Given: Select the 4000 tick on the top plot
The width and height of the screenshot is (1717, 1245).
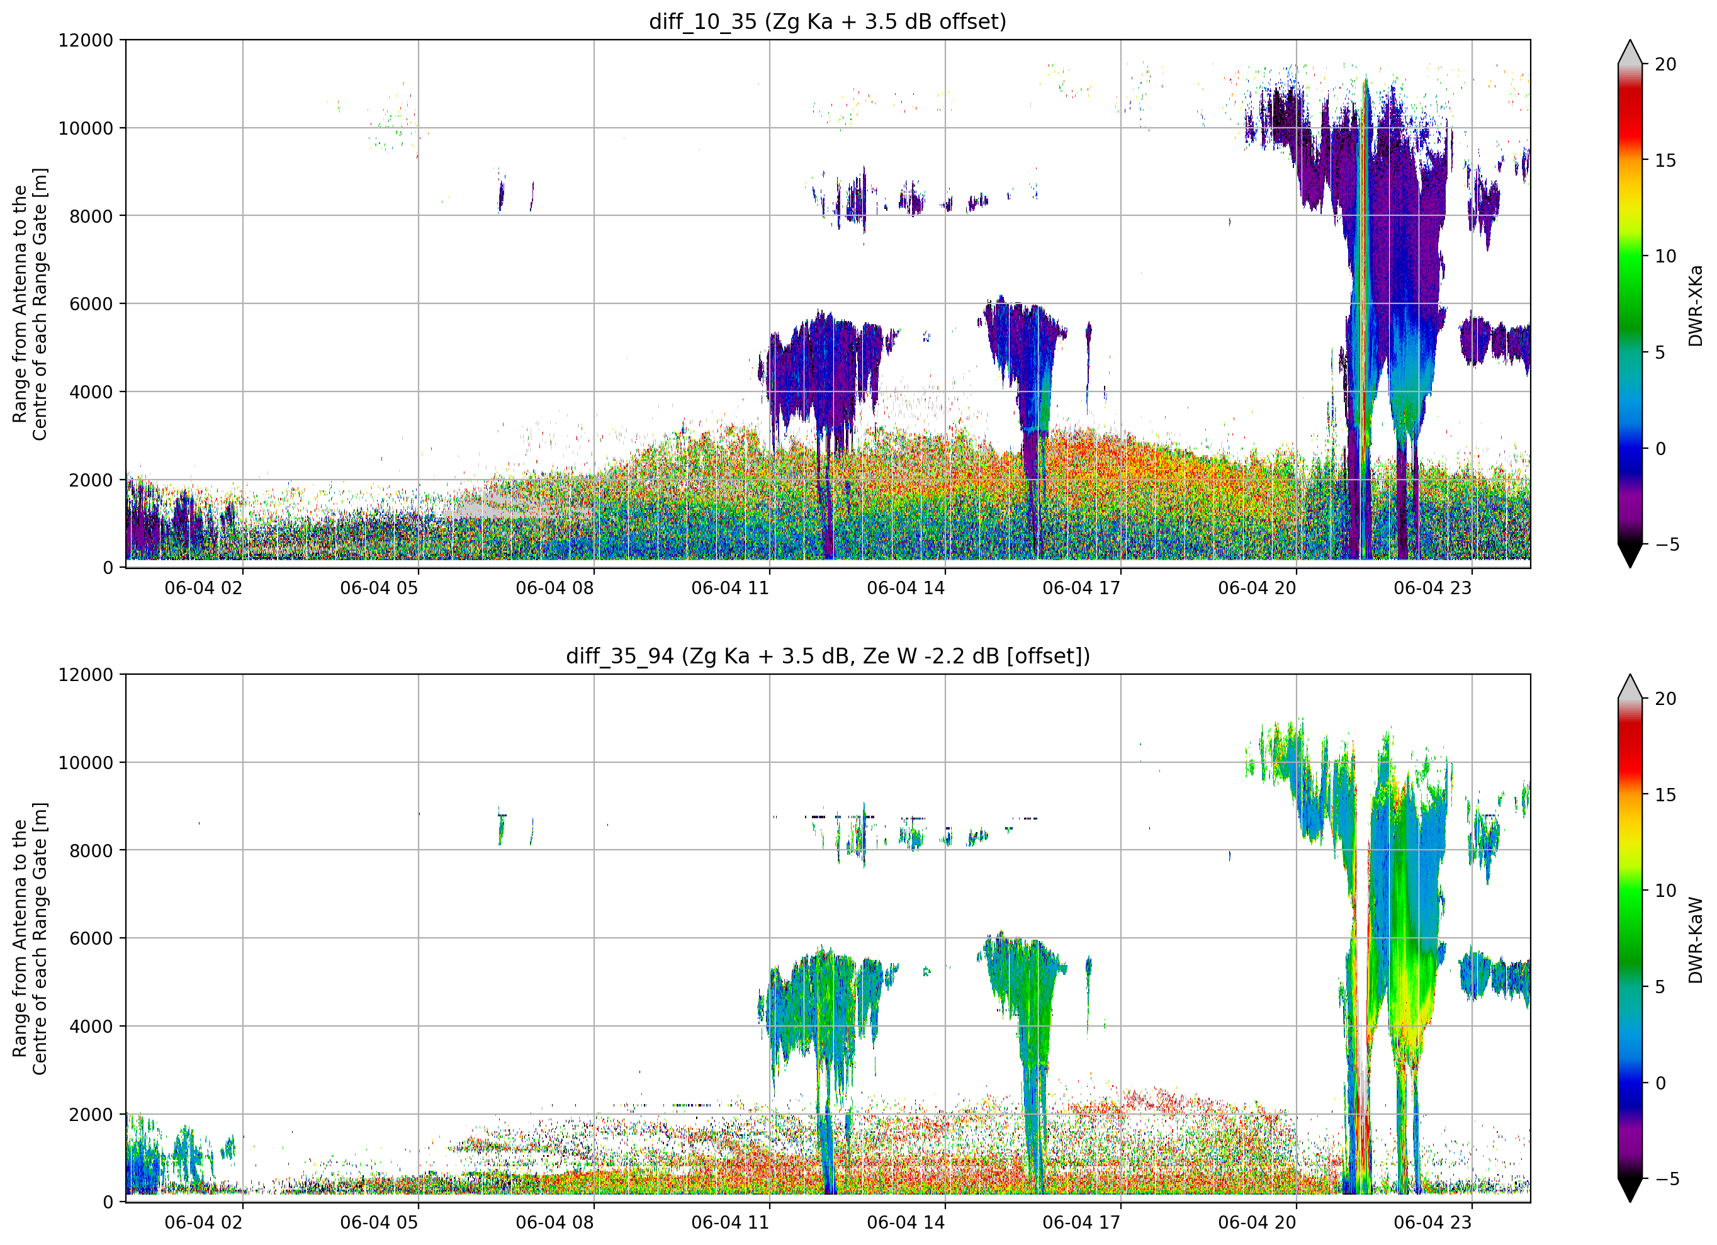Looking at the screenshot, I should tap(91, 392).
